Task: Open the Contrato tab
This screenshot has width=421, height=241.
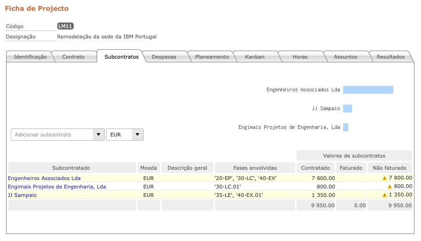Action: tap(73, 57)
